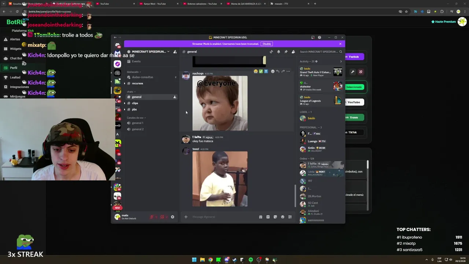Open new browser tab plus button

(315, 4)
